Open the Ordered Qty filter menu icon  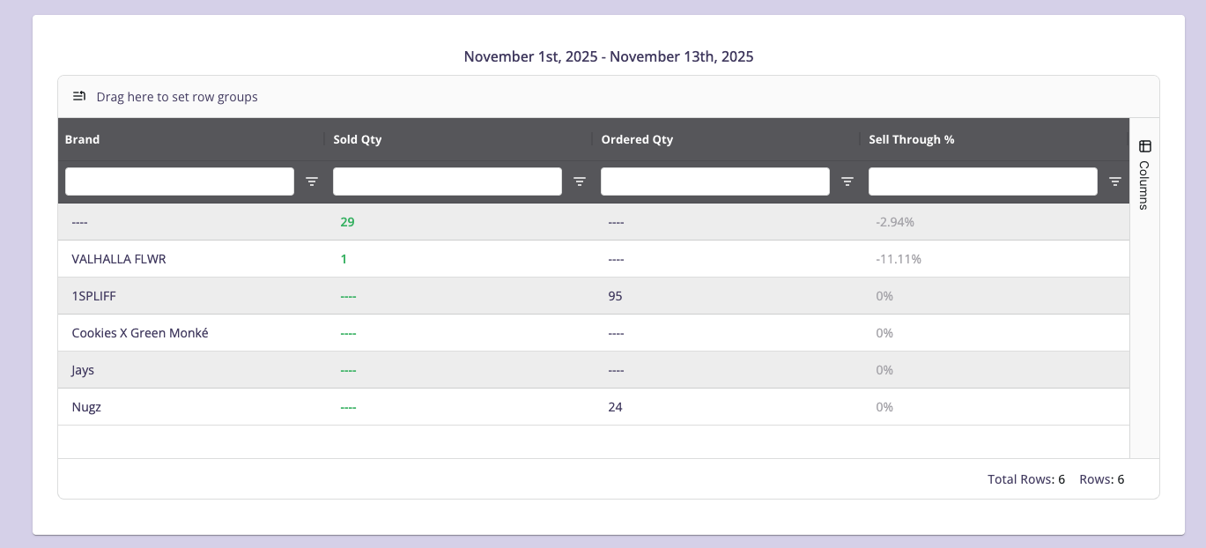coord(847,181)
